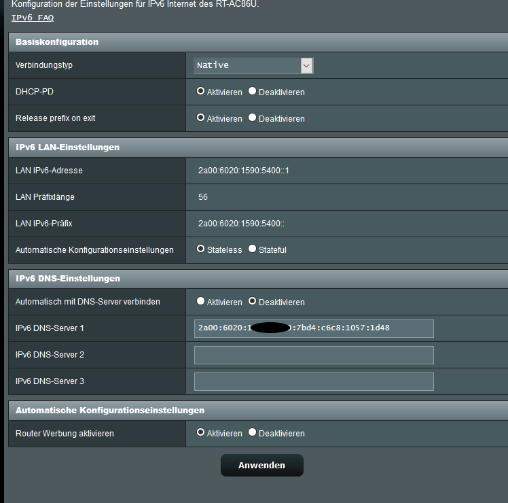Click the IPv6 DNS-Server 1 field

point(314,328)
